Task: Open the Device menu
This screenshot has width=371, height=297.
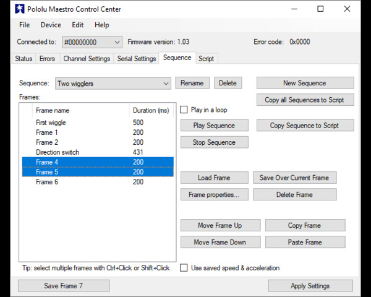Action: (51, 25)
